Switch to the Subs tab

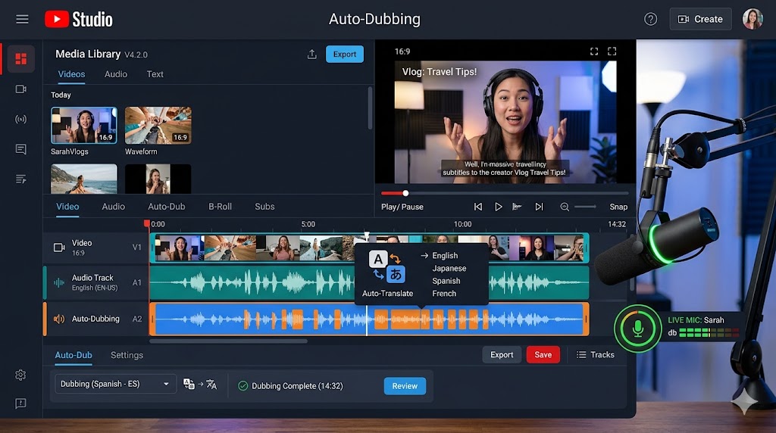click(264, 207)
